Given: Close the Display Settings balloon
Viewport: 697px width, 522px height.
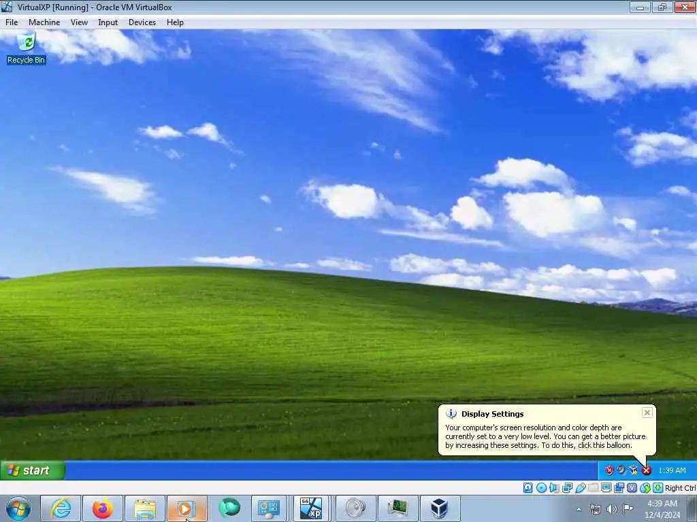Looking at the screenshot, I should [647, 413].
